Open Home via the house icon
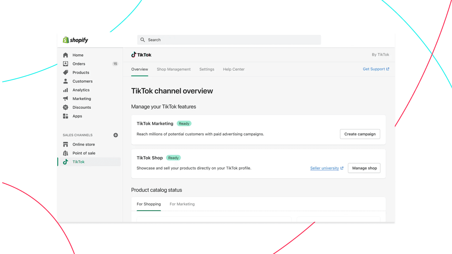452x254 pixels. 66,55
